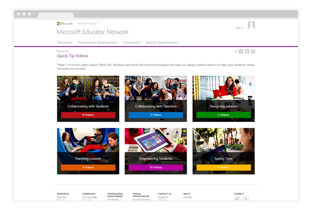Share the page on Facebook
Screen dimensions: 312x210
tap(241, 51)
